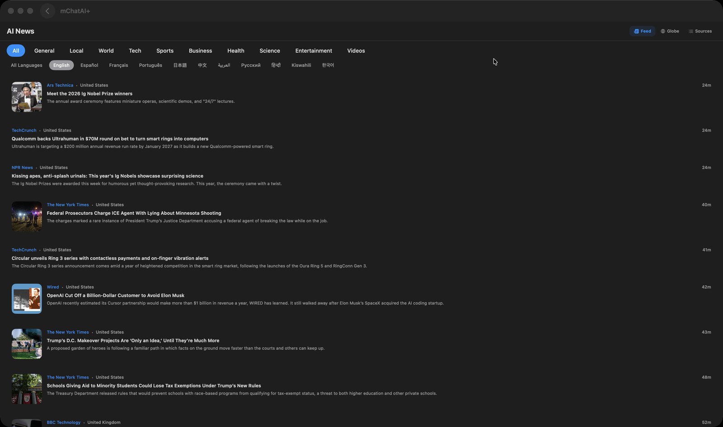The image size is (723, 427).
Task: Select the Tech category tab
Action: coord(135,51)
